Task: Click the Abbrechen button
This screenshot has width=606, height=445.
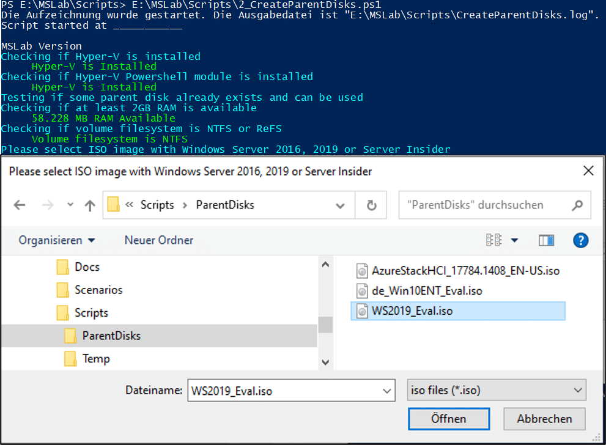Action: 544,419
